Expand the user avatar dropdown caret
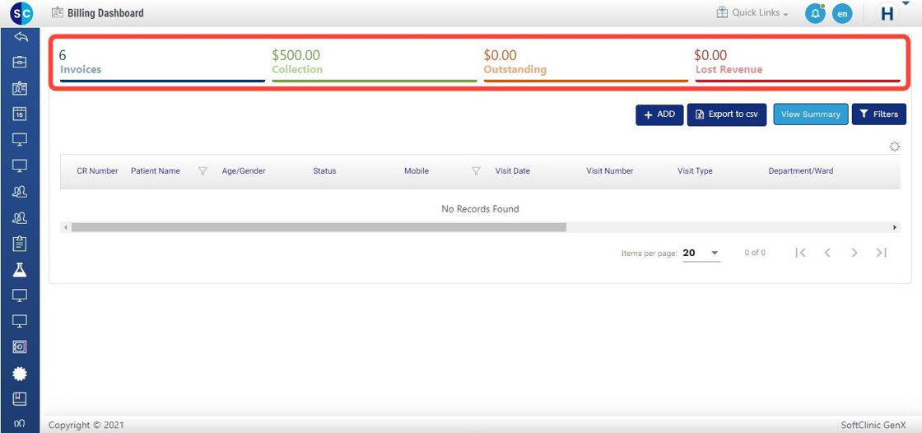922x433 pixels. [906, 3]
